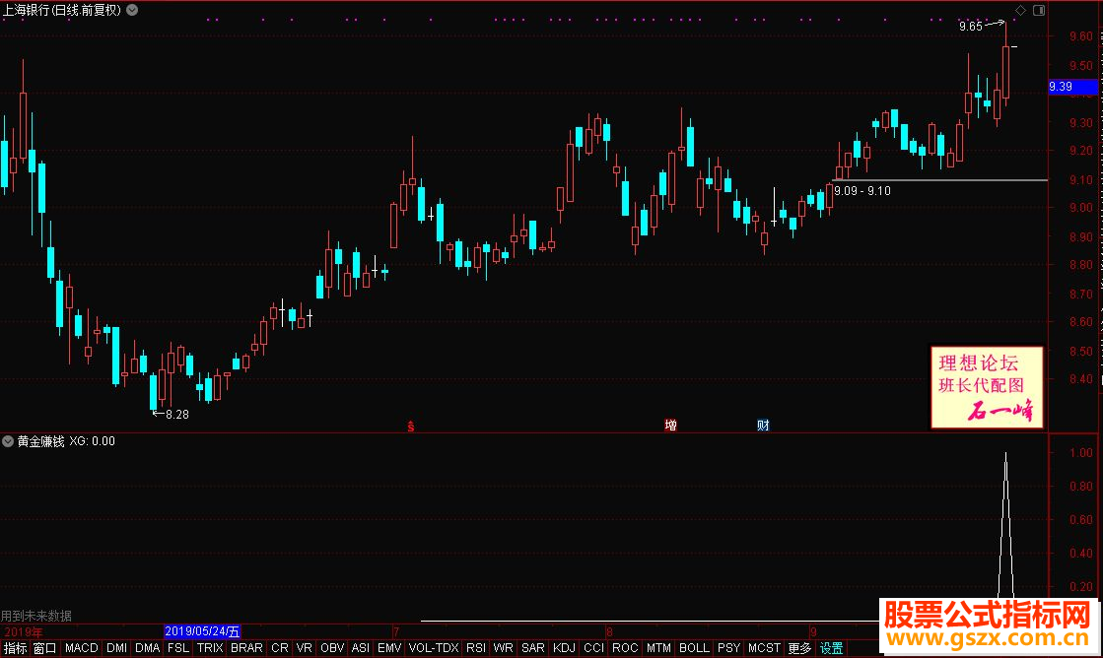This screenshot has height=658, width=1103.
Task: Switch indicator to EMV
Action: [389, 648]
